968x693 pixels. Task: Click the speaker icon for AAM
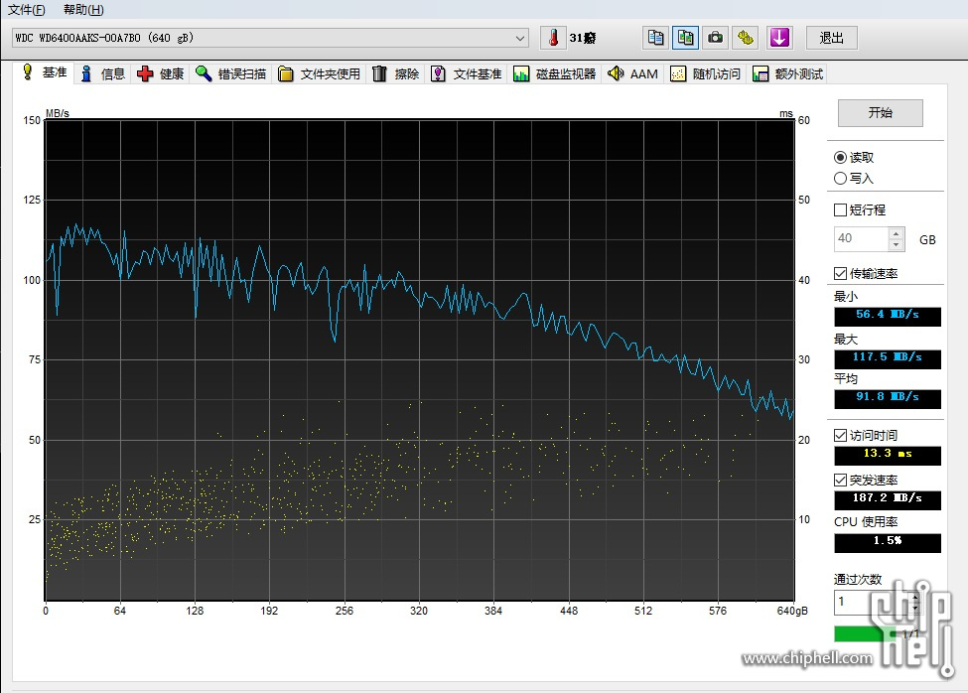616,73
